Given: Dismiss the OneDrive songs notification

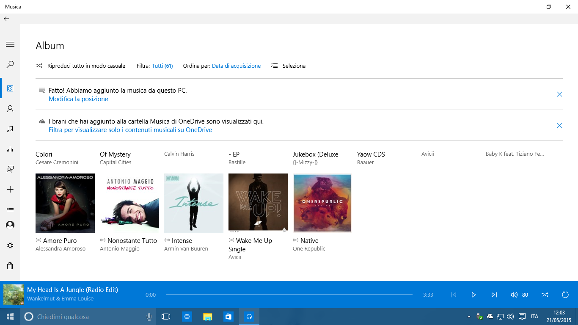Looking at the screenshot, I should pos(559,125).
